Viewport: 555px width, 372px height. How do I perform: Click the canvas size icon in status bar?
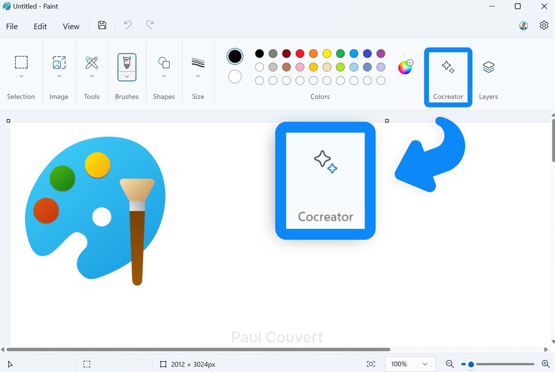163,364
